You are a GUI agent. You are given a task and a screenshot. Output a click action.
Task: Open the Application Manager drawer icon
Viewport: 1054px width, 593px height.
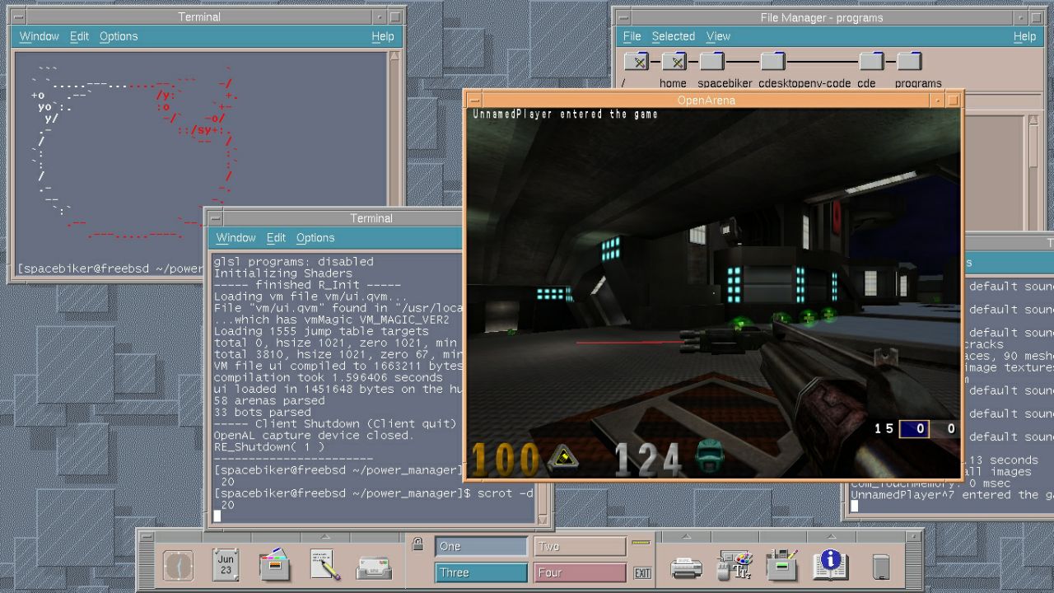coord(782,566)
